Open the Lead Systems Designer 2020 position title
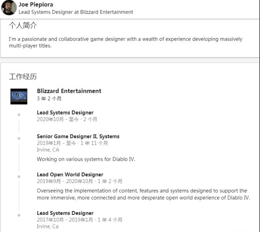 pyautogui.click(x=65, y=113)
